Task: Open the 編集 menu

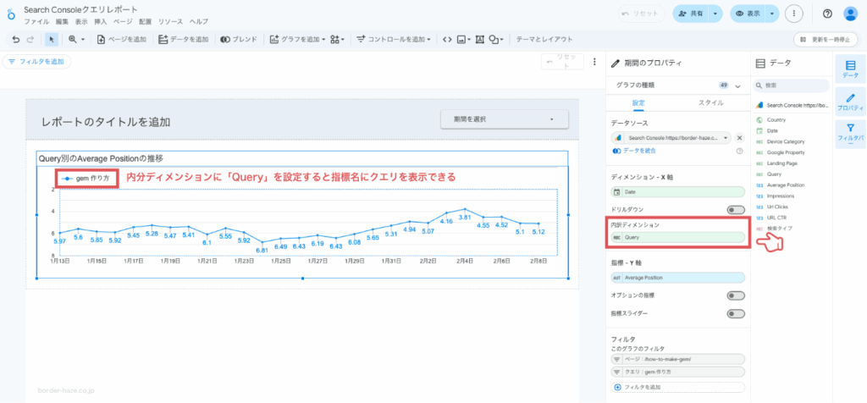Action: (x=62, y=22)
